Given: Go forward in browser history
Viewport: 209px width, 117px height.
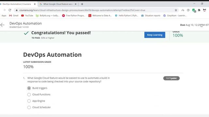Looking at the screenshot, I should [x=4, y=10].
